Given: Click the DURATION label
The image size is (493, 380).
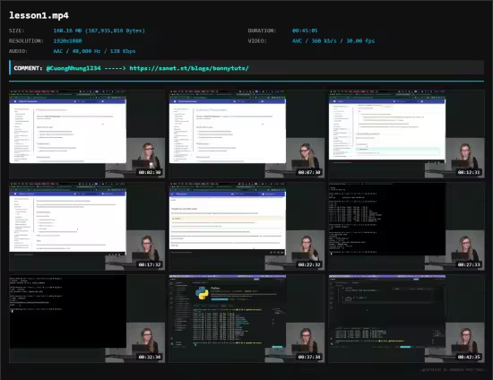Looking at the screenshot, I should pos(262,30).
